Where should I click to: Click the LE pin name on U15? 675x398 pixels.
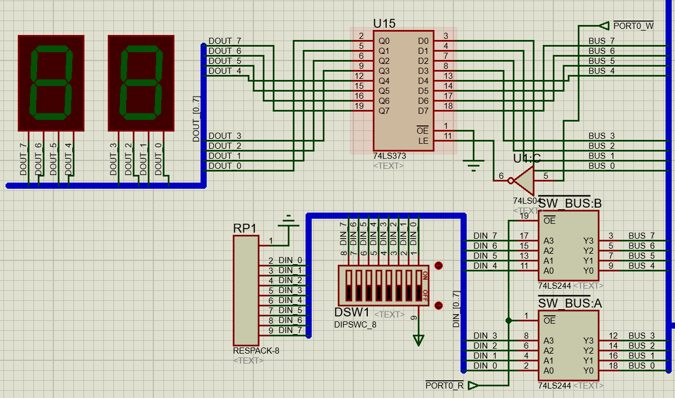tap(424, 141)
